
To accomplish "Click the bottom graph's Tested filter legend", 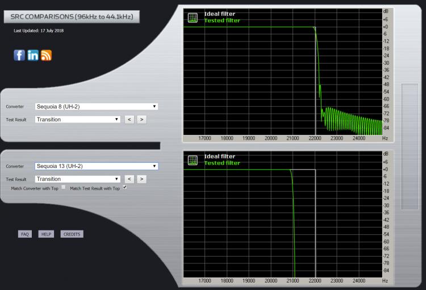I will tap(222, 163).
